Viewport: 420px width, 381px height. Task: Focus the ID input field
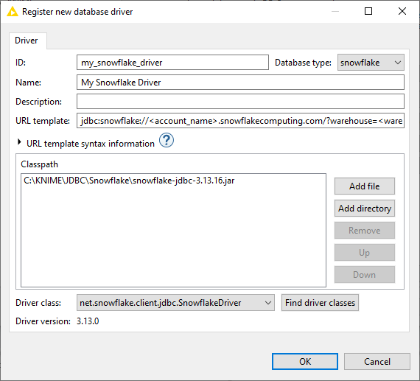click(172, 63)
